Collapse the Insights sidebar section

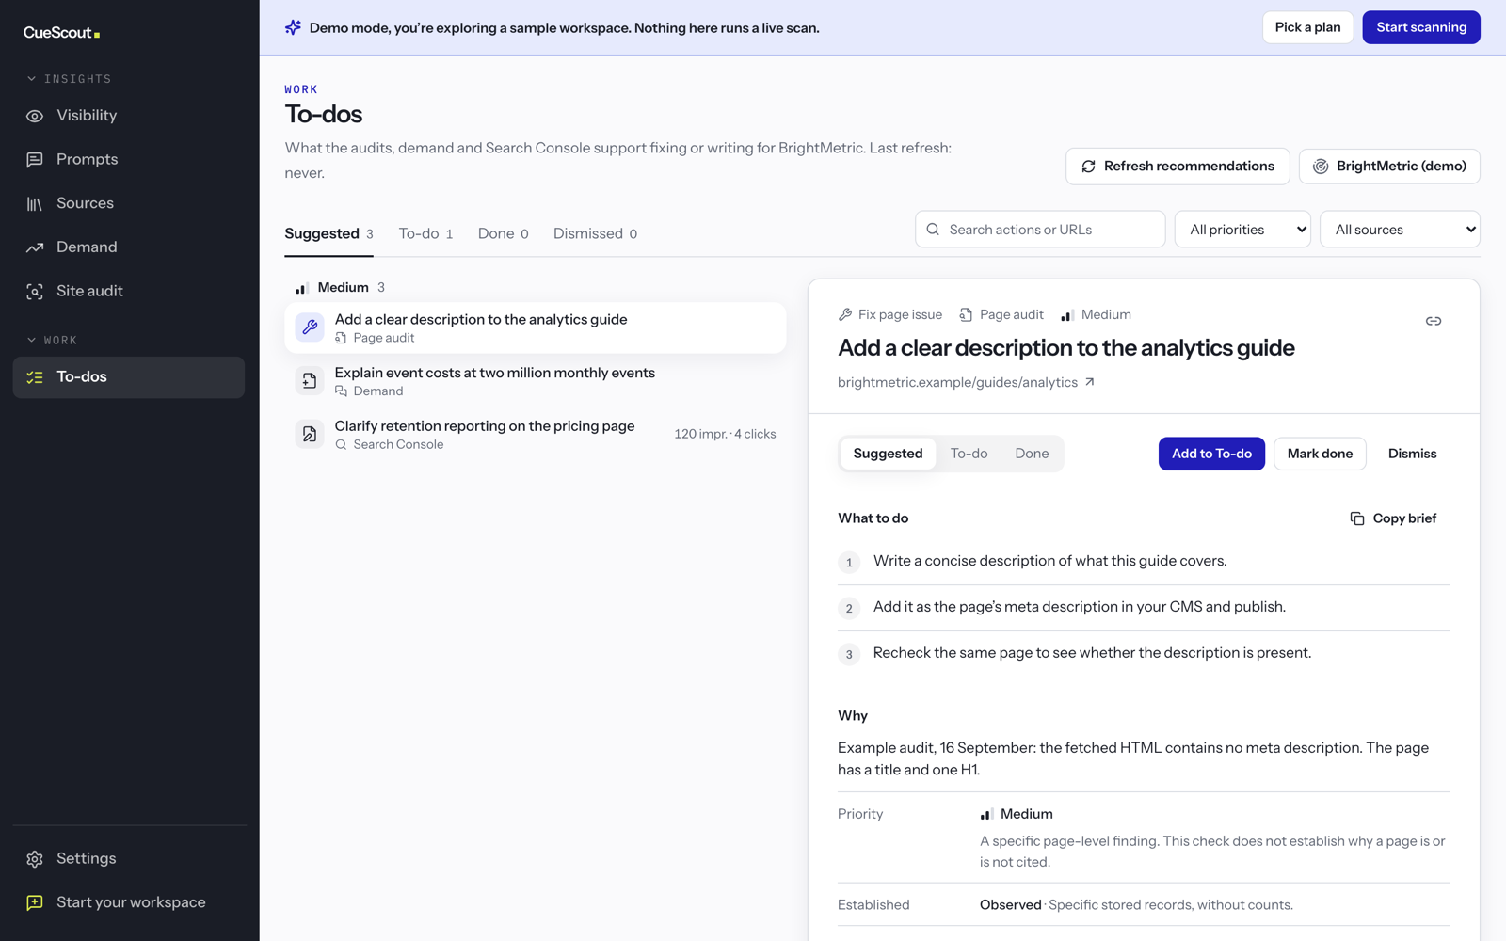tap(69, 79)
